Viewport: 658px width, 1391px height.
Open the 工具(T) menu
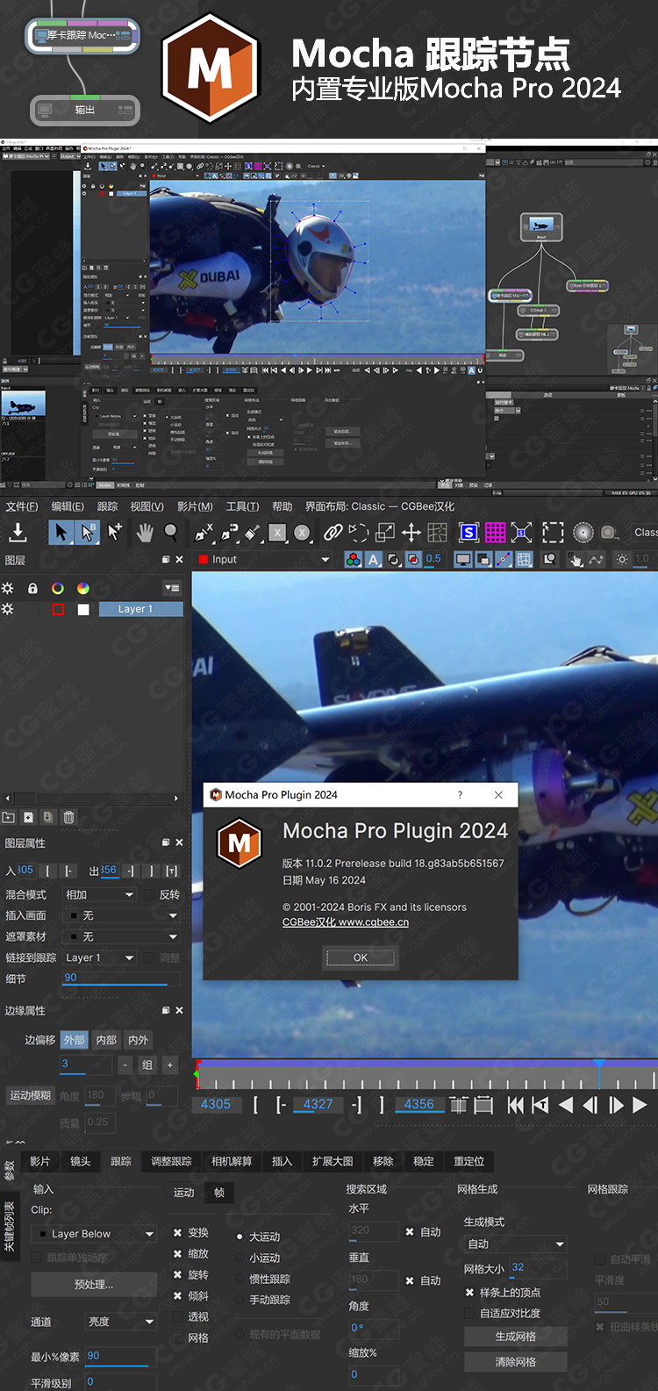[242, 506]
